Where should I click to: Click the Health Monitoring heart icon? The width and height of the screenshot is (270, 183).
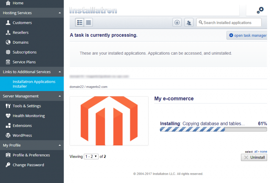point(8,116)
